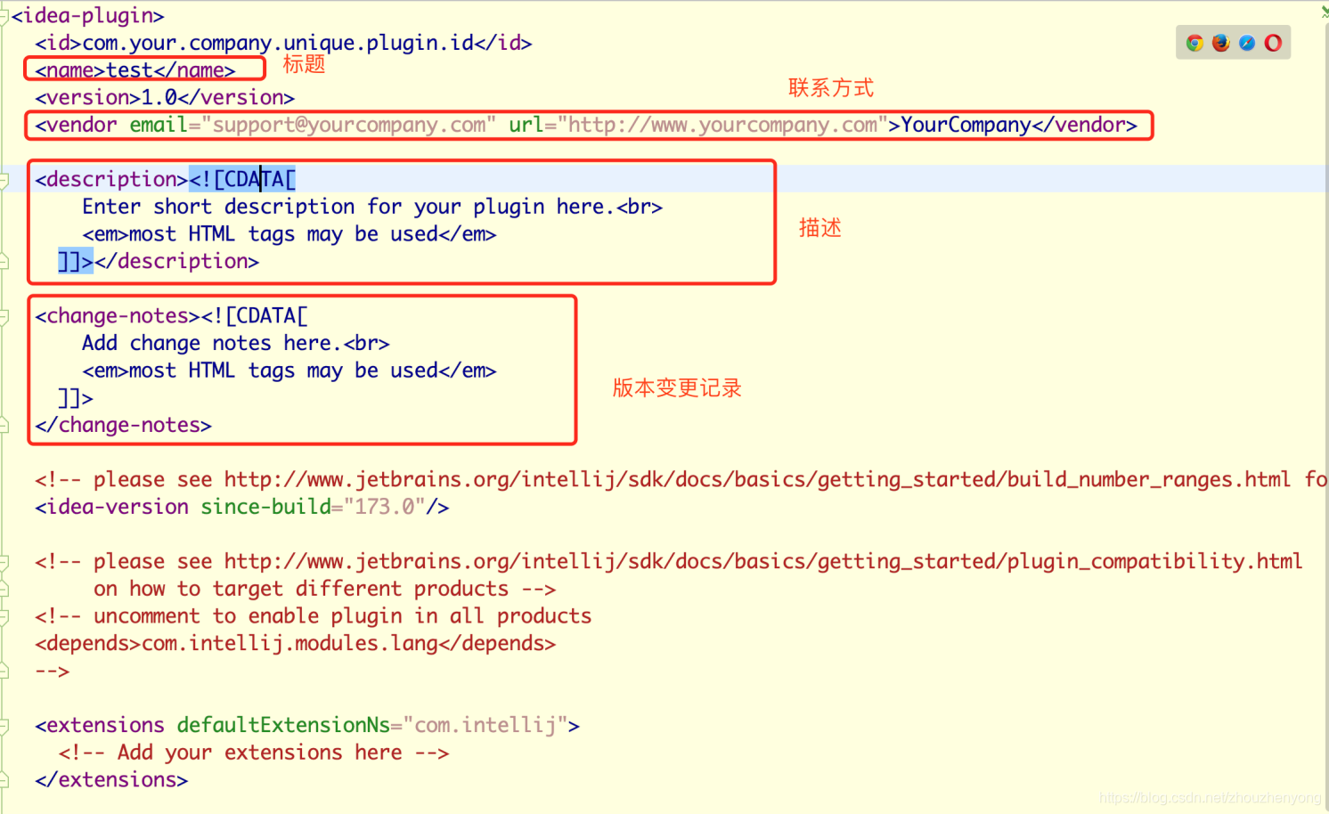Click 'Add change notes here.' line
1329x814 pixels.
[x=212, y=344]
